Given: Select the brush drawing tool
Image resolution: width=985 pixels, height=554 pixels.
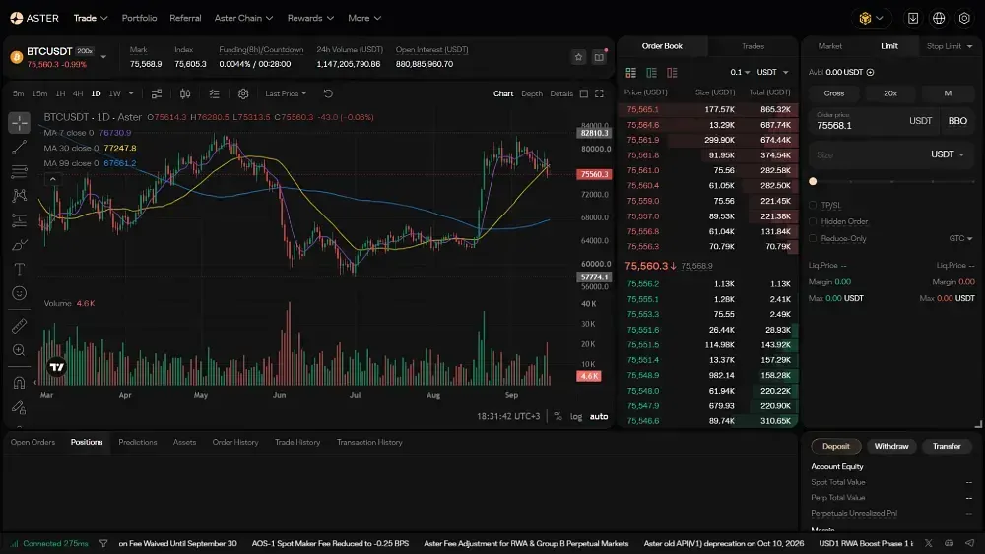Looking at the screenshot, I should 20,245.
